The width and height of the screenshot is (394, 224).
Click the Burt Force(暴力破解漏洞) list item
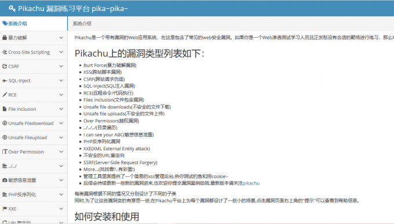110,65
